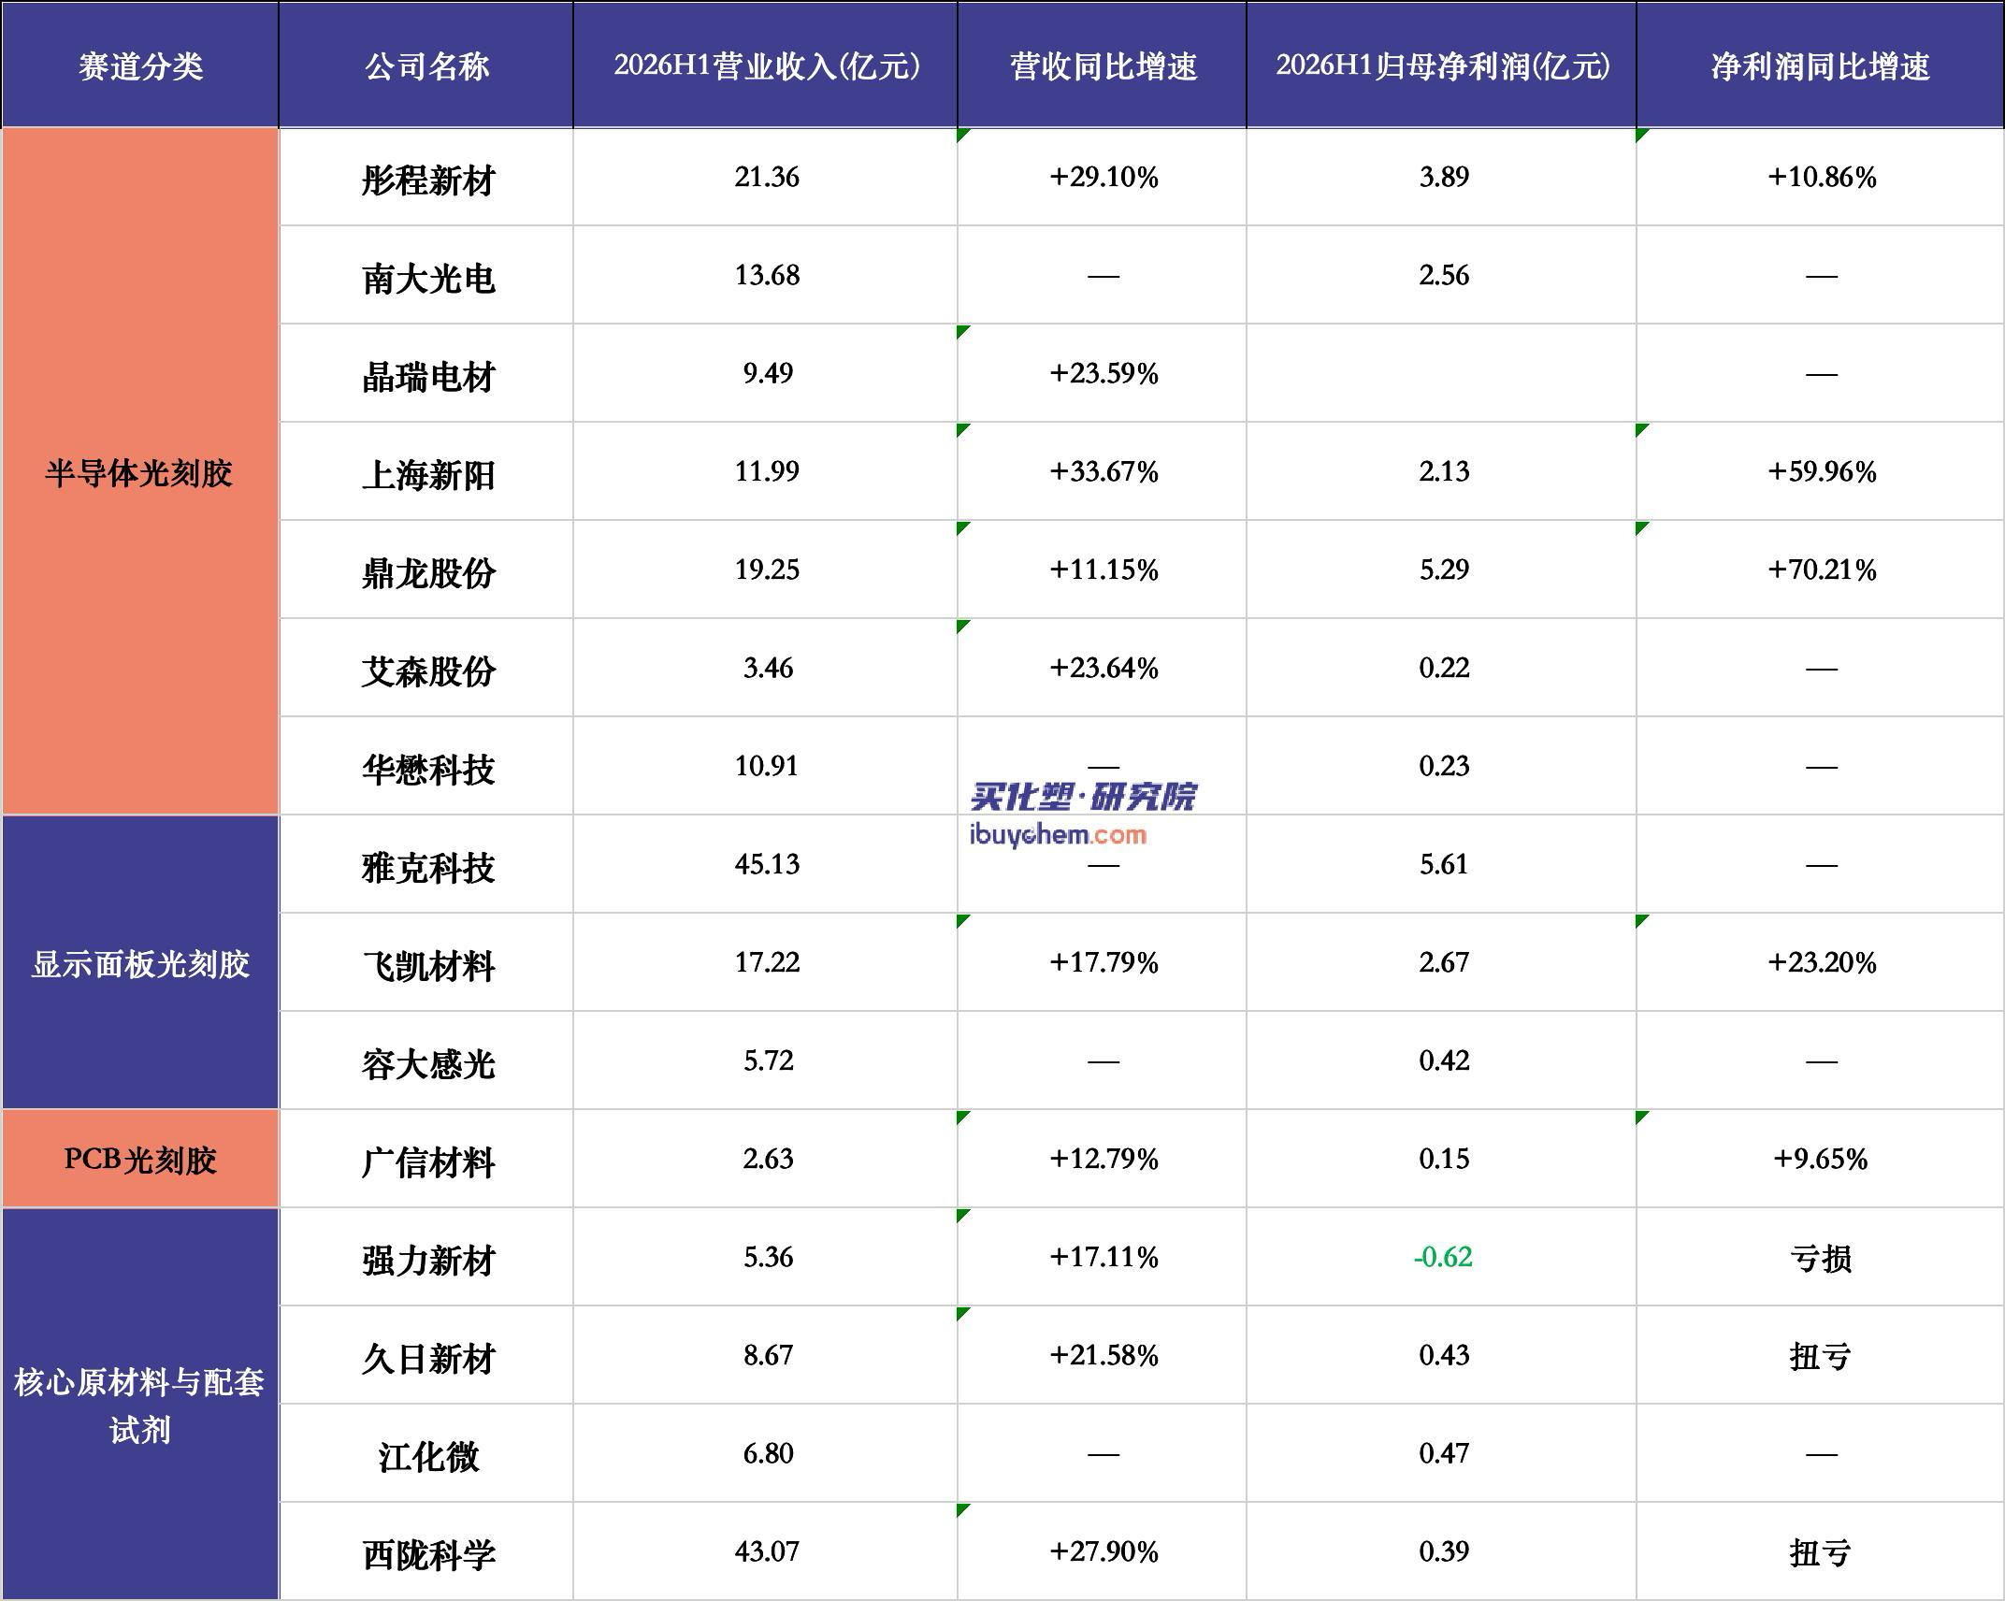Viewport: 2005px width, 1601px height.
Task: Click revenue growth +17.79%
Action: tap(1103, 962)
